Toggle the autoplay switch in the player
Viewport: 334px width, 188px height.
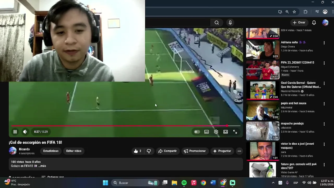click(x=197, y=132)
